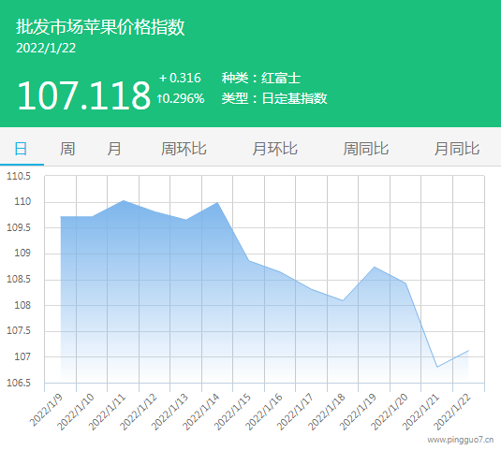Click the 种类：红富士 label
Viewport: 501px width, 450px height.
tap(261, 78)
